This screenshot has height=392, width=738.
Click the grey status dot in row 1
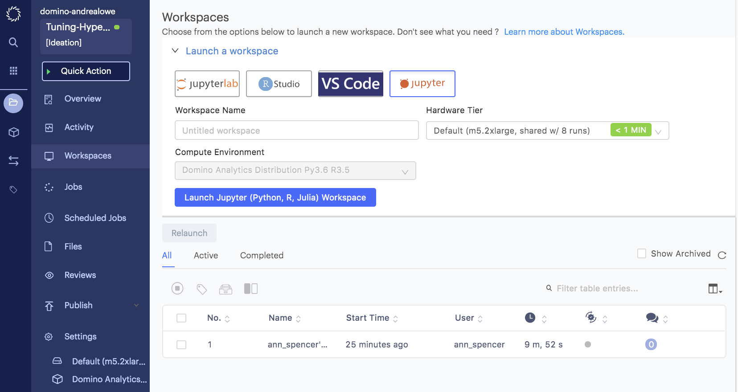click(588, 344)
